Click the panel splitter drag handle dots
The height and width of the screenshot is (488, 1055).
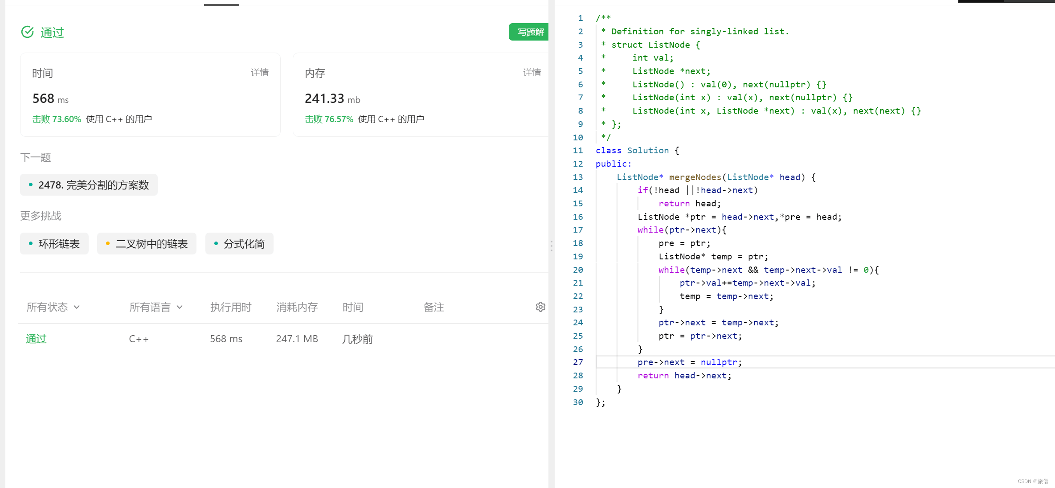tap(552, 246)
